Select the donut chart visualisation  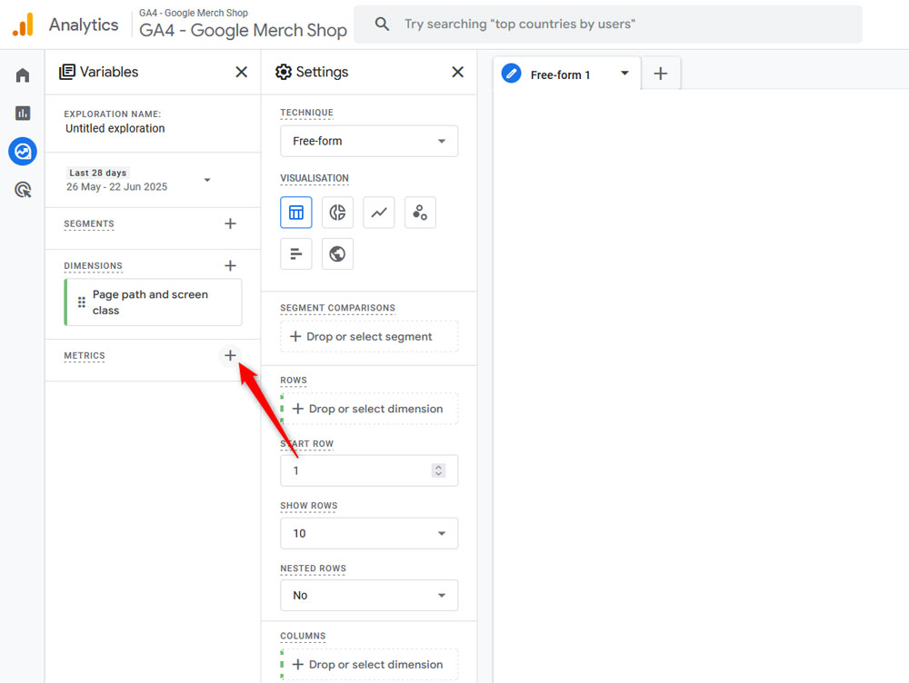(x=337, y=213)
